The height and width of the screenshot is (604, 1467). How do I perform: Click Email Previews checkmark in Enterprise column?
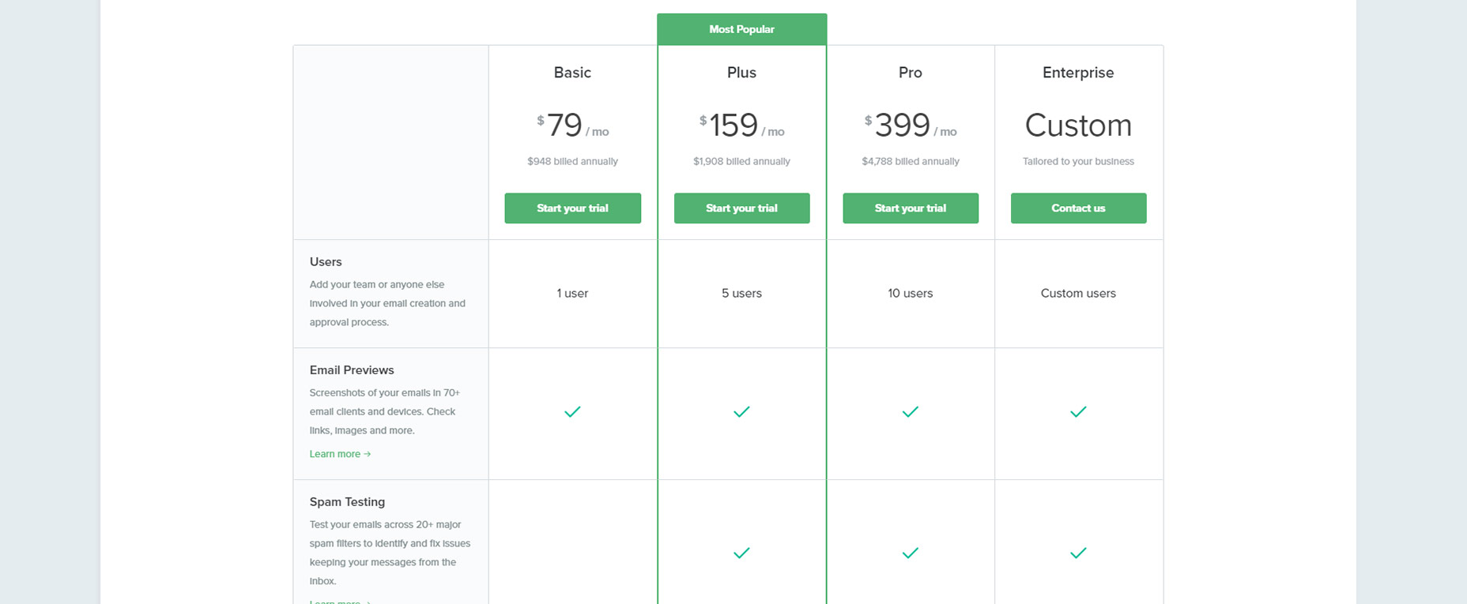[1078, 411]
